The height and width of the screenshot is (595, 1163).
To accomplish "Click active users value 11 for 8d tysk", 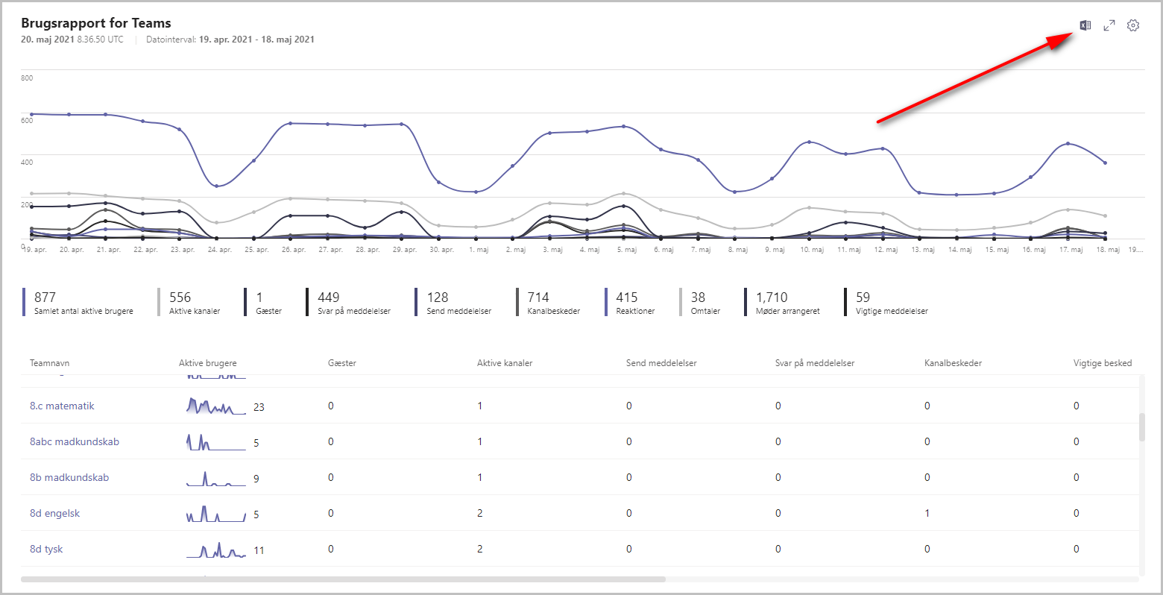I will click(259, 550).
